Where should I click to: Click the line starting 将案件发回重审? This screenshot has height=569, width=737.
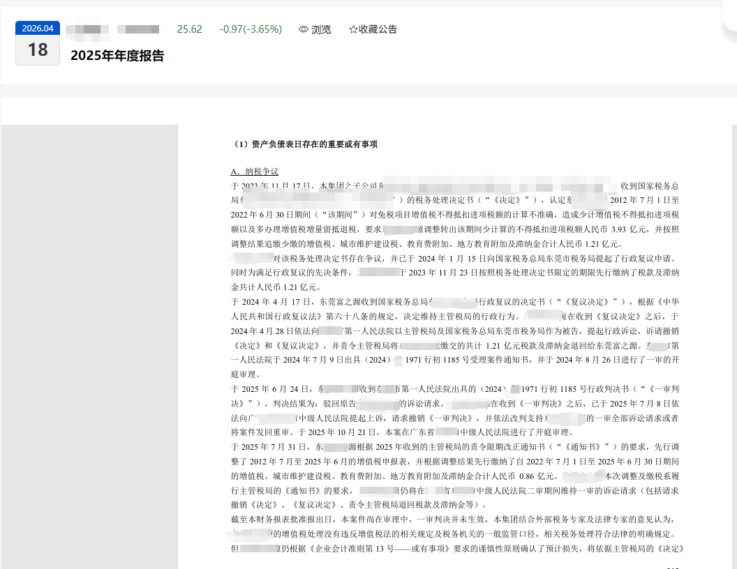[402, 432]
